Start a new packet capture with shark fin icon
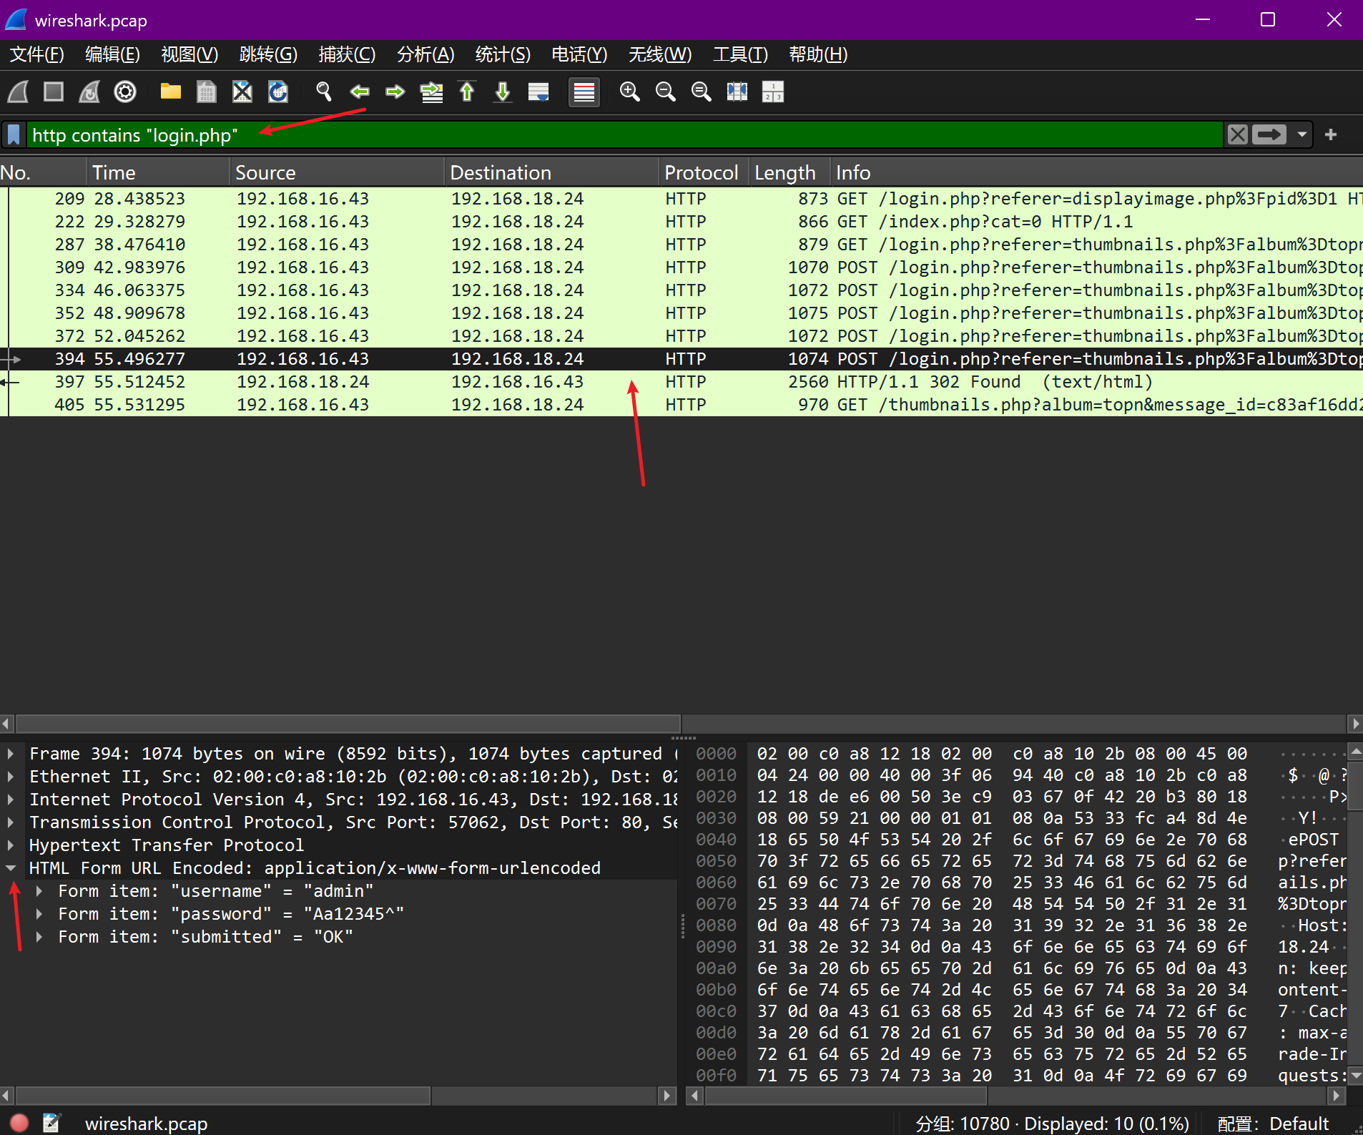Screen dimensions: 1363x1135 (x=18, y=92)
